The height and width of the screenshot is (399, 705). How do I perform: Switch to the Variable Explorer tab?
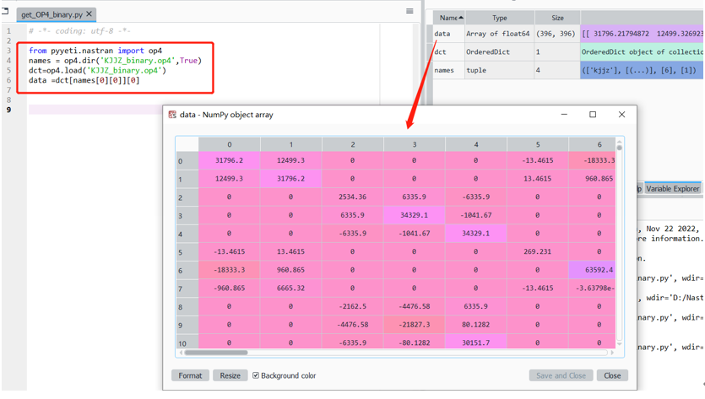(673, 189)
